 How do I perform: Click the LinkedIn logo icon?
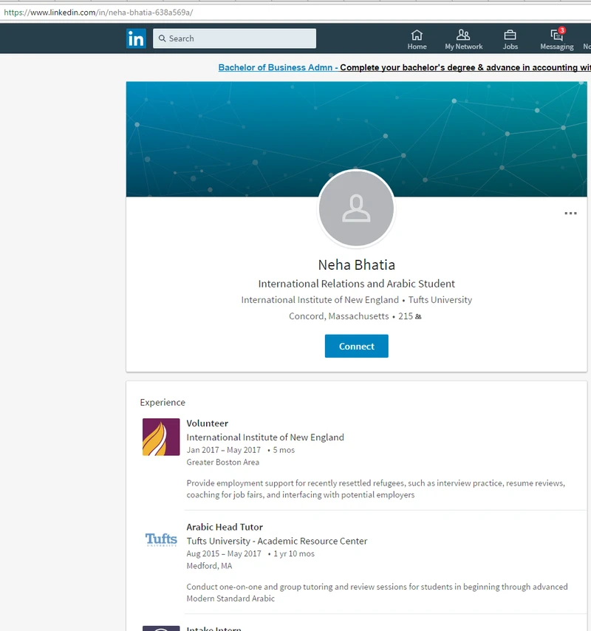(136, 38)
